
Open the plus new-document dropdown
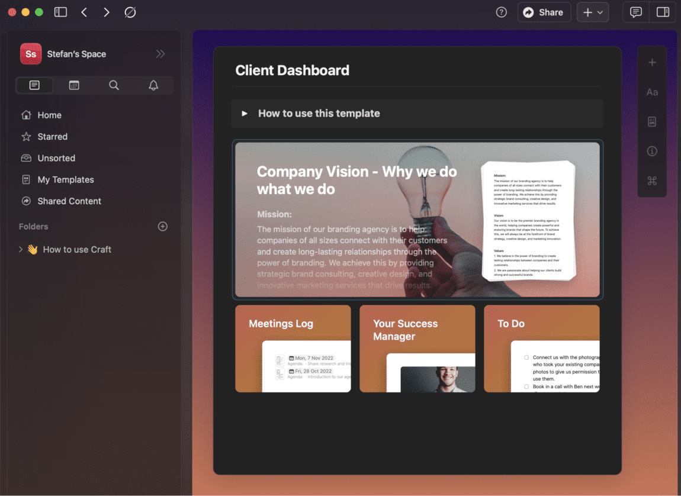coord(593,12)
